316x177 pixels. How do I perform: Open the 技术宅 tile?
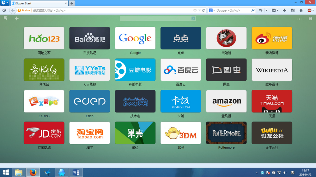click(135, 101)
